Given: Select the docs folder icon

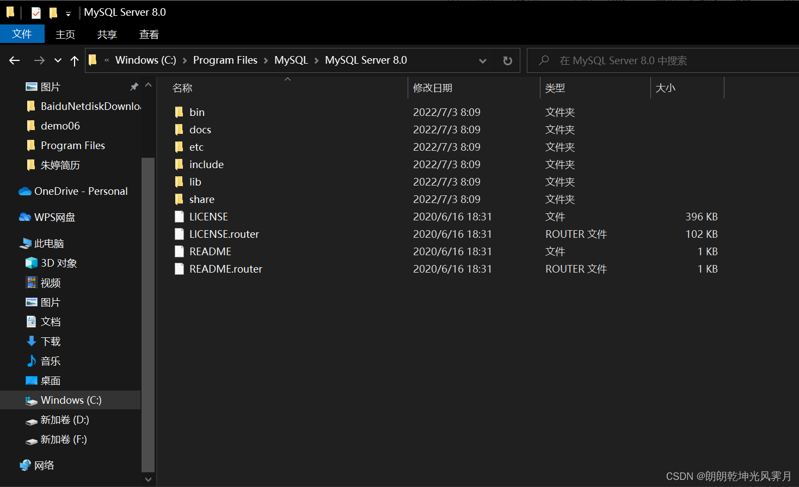Looking at the screenshot, I should tap(179, 130).
